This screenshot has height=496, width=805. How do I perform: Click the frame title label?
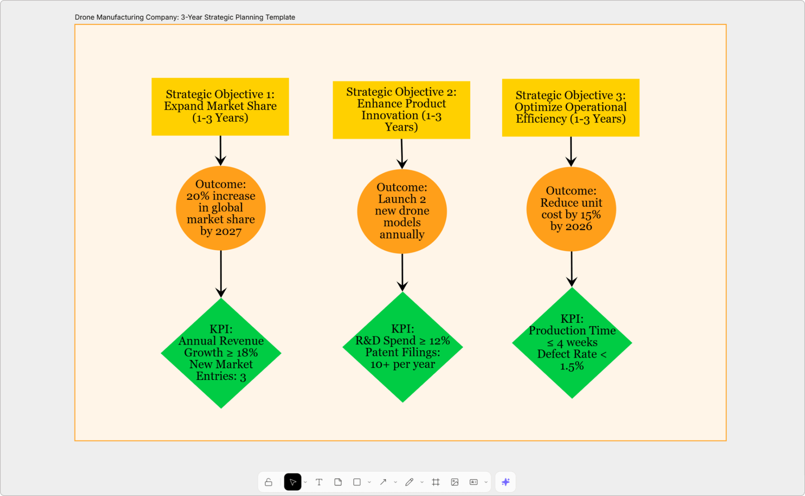[x=185, y=17]
